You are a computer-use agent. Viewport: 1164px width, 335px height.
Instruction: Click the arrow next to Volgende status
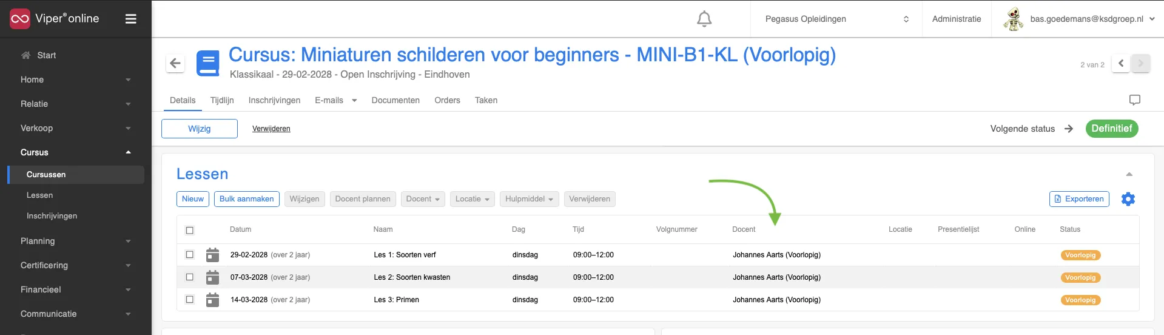(1069, 129)
